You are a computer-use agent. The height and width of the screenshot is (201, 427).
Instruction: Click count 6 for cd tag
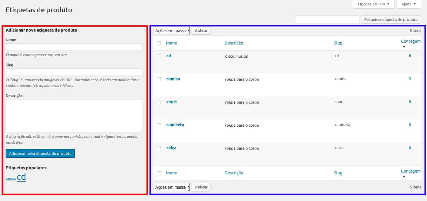[x=410, y=56]
